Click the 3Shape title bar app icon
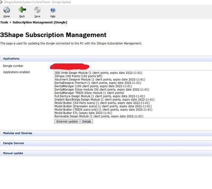Image resolution: width=212 pixels, height=189 pixels. point(1,2)
